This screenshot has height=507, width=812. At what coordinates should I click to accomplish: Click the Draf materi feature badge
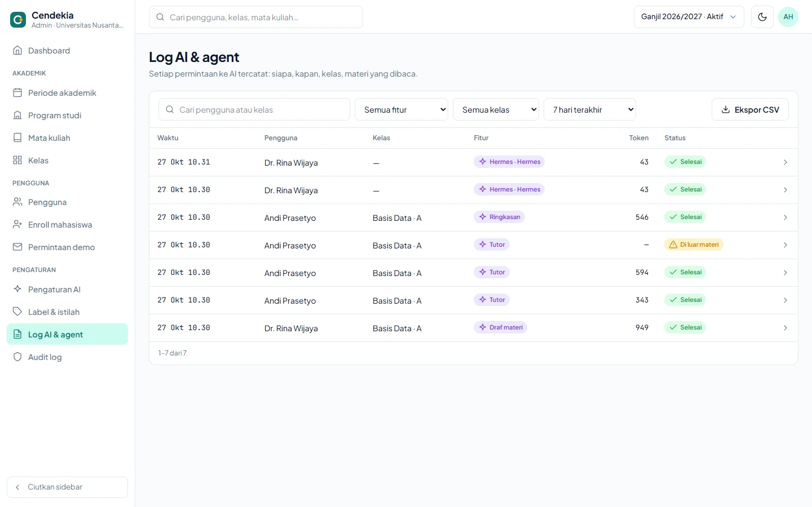click(500, 327)
